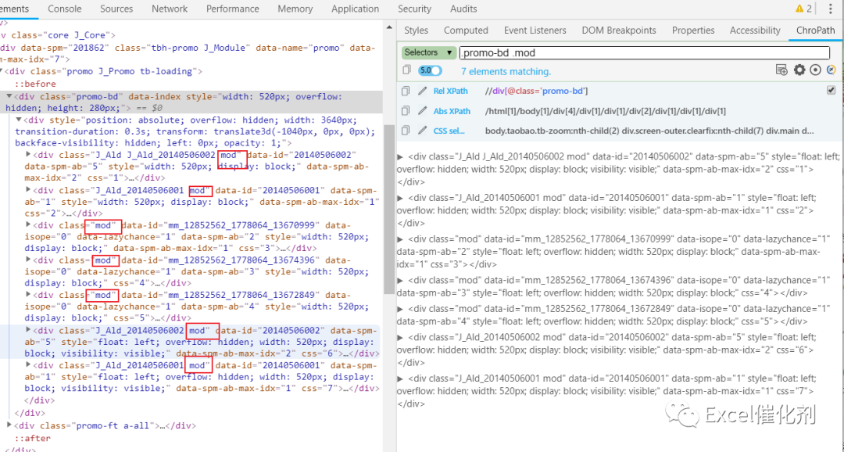Show the Computed pane
This screenshot has width=844, height=452.
pos(466,30)
